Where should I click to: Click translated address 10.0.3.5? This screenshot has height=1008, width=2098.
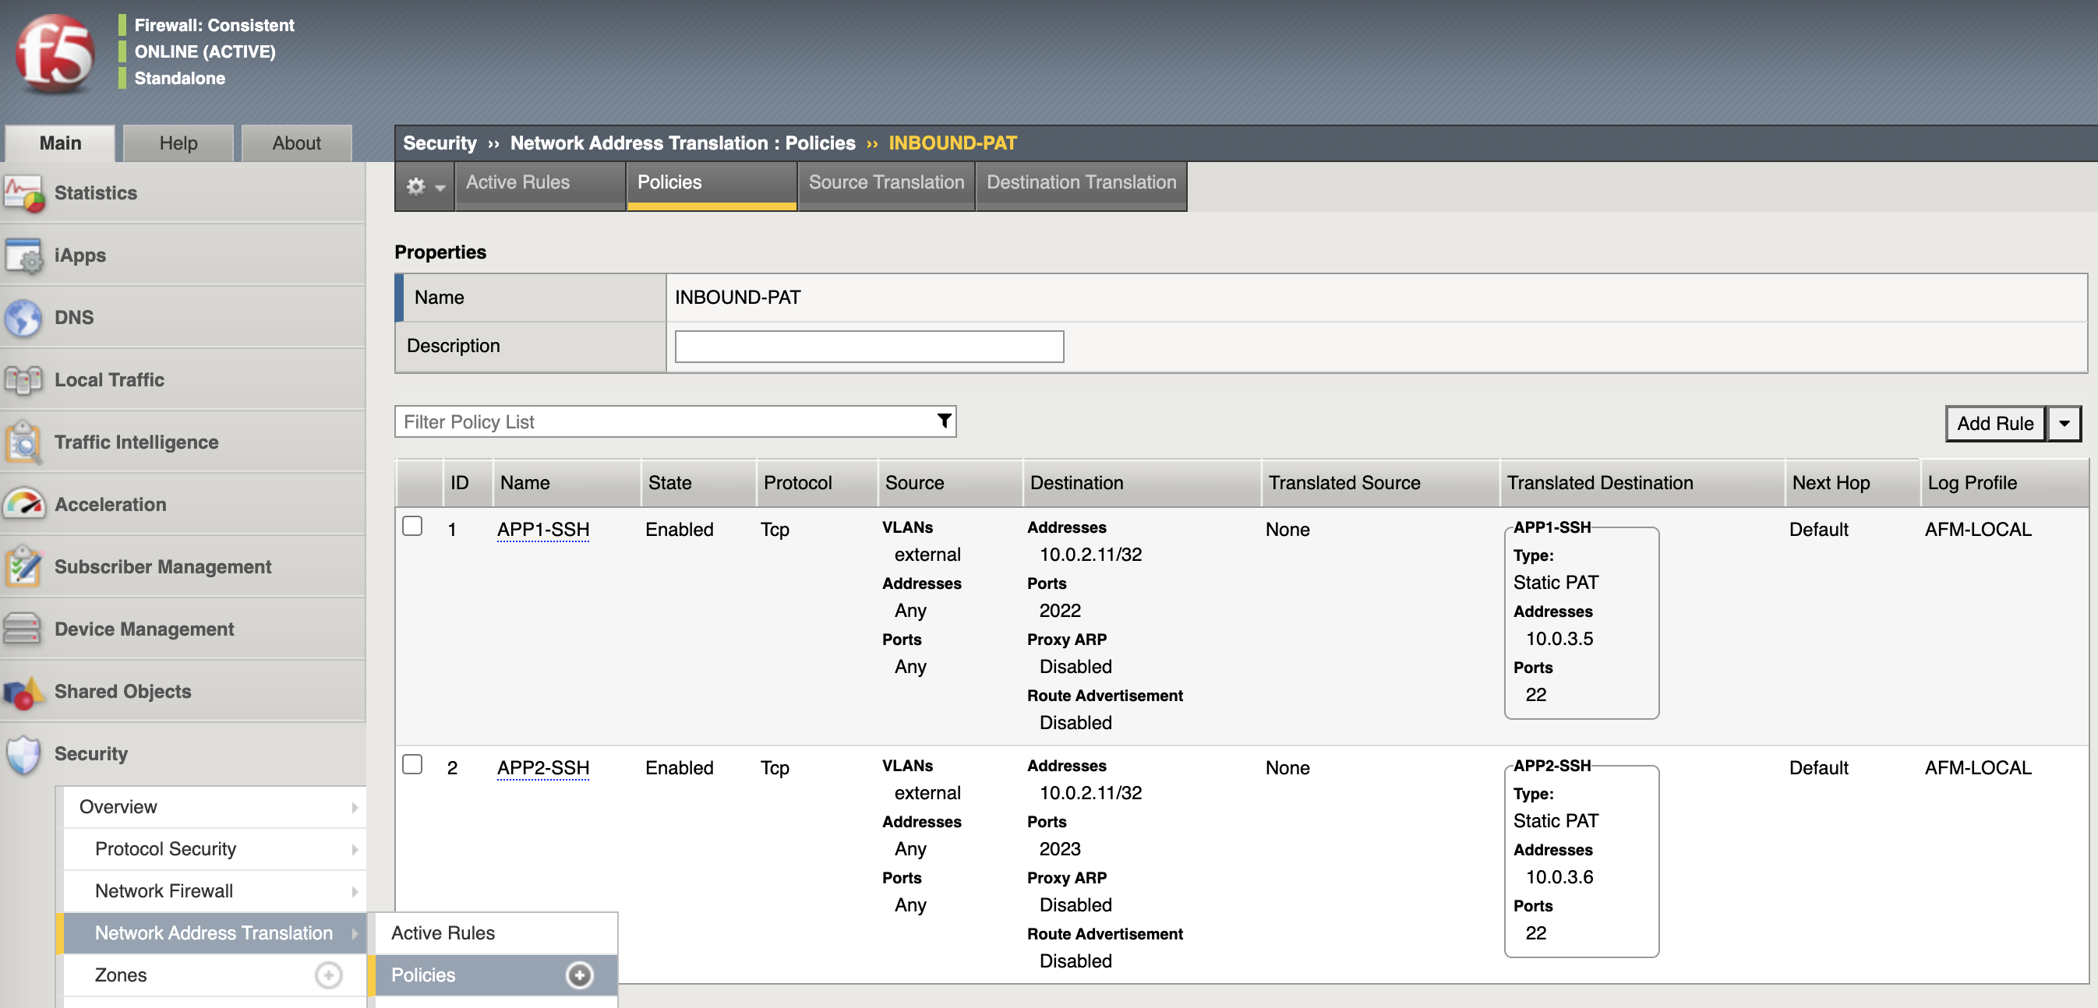(1559, 638)
